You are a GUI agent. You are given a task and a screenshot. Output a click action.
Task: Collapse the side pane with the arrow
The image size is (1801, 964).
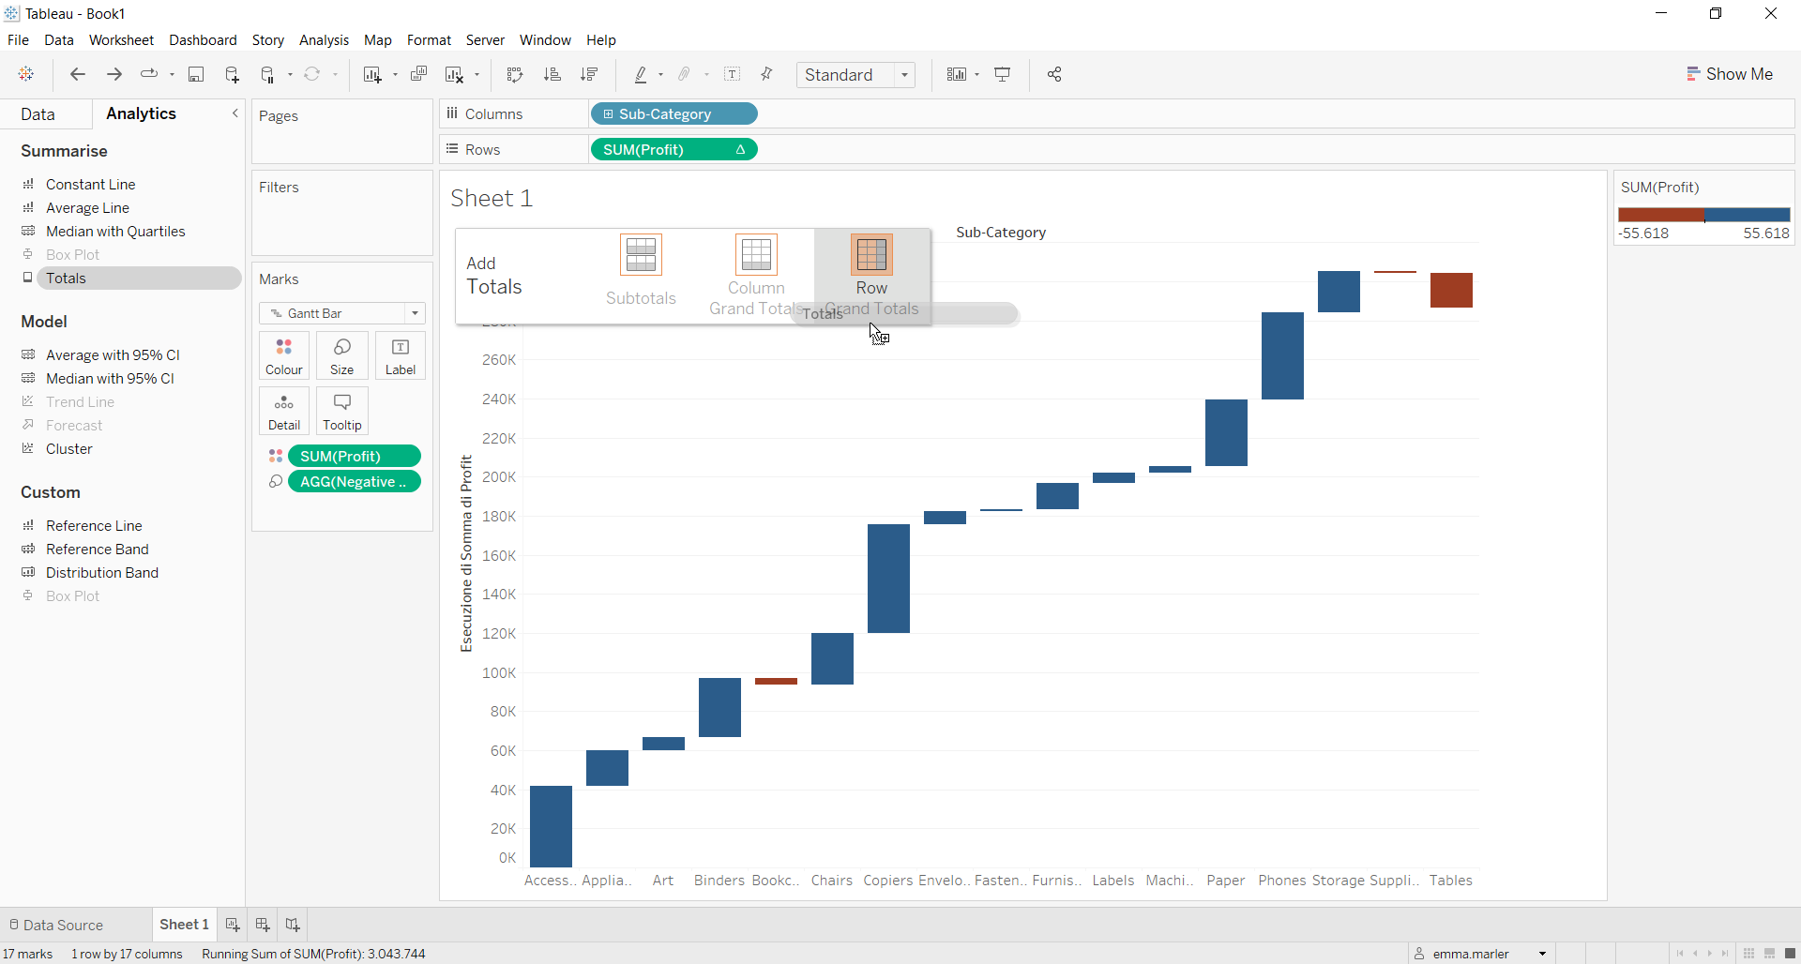coord(235,113)
